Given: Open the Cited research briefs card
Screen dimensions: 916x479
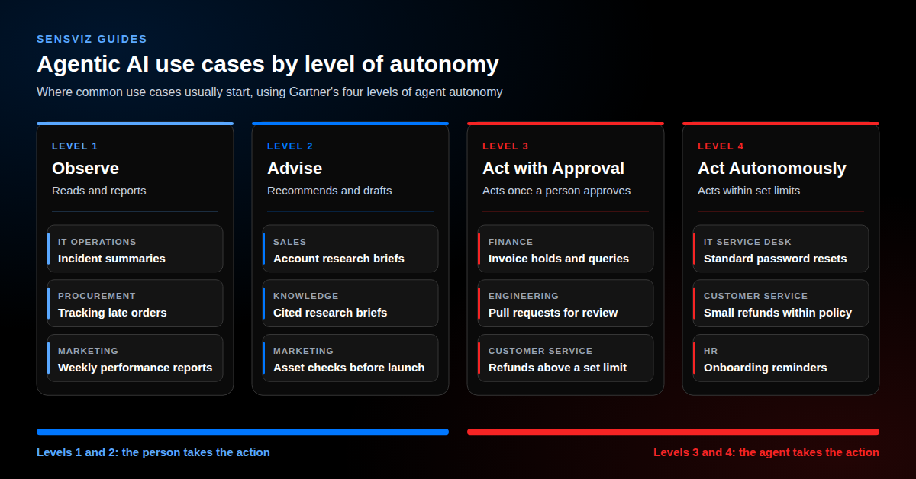Looking at the screenshot, I should pos(350,303).
